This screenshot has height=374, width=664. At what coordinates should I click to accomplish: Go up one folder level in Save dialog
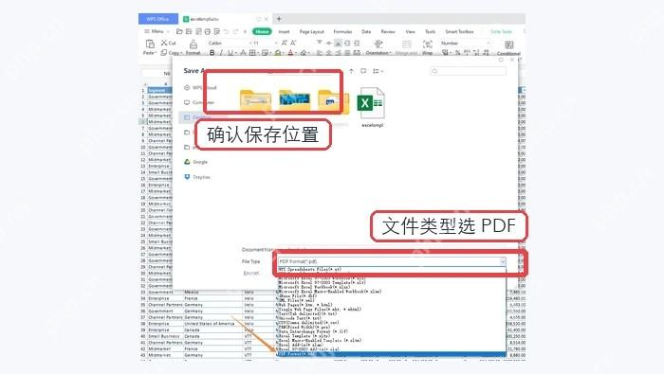(x=351, y=71)
